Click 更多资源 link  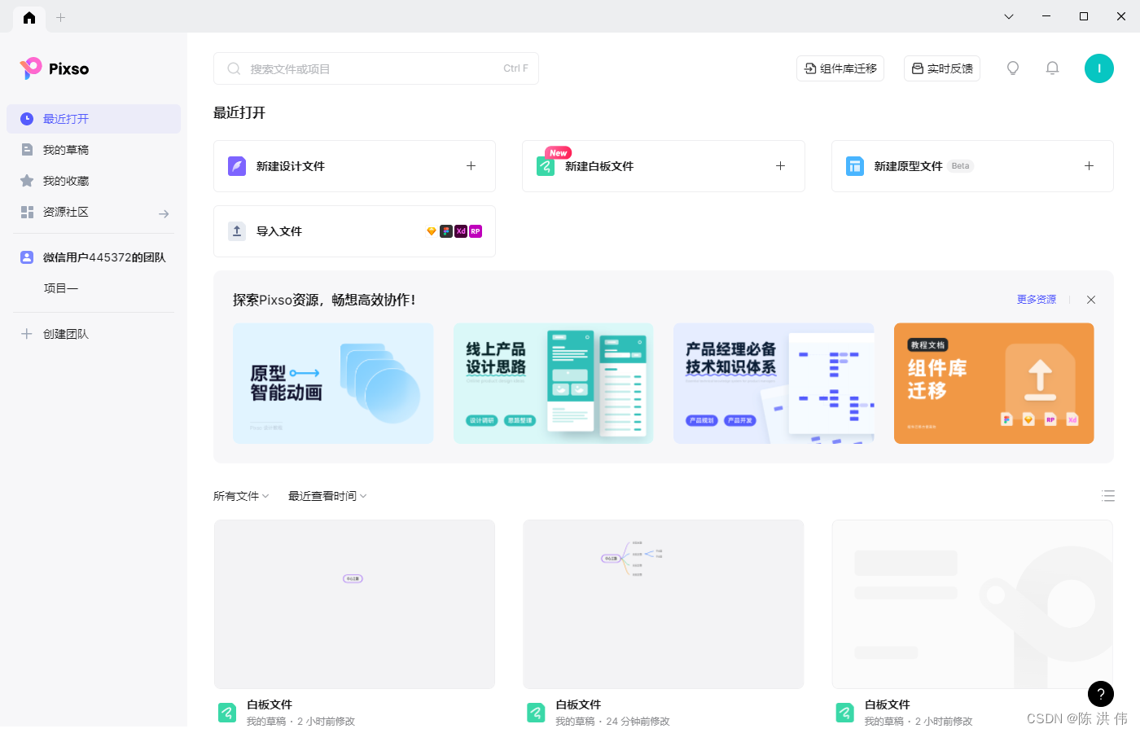[1037, 300]
